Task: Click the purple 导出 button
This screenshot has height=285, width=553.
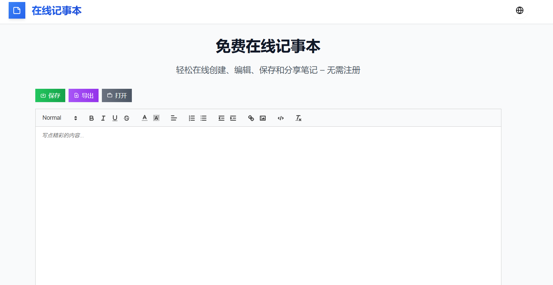Action: pos(84,95)
